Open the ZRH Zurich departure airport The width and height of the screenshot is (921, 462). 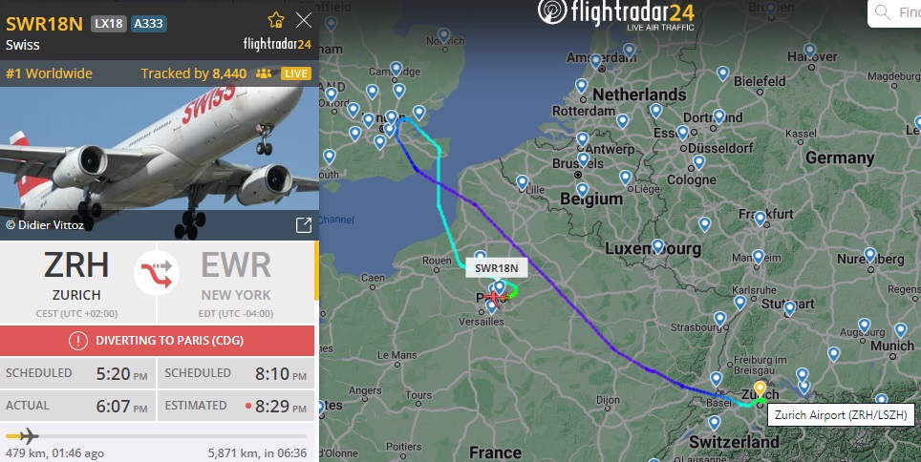(77, 282)
